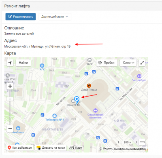Click the Спортивный комплекс icon
Image resolution: width=162 pixels, height=158 pixels.
pyautogui.click(x=96, y=110)
